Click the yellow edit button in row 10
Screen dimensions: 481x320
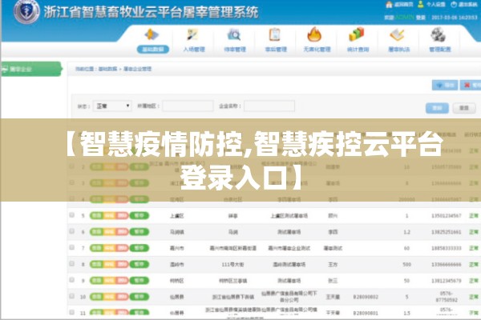pos(109,297)
